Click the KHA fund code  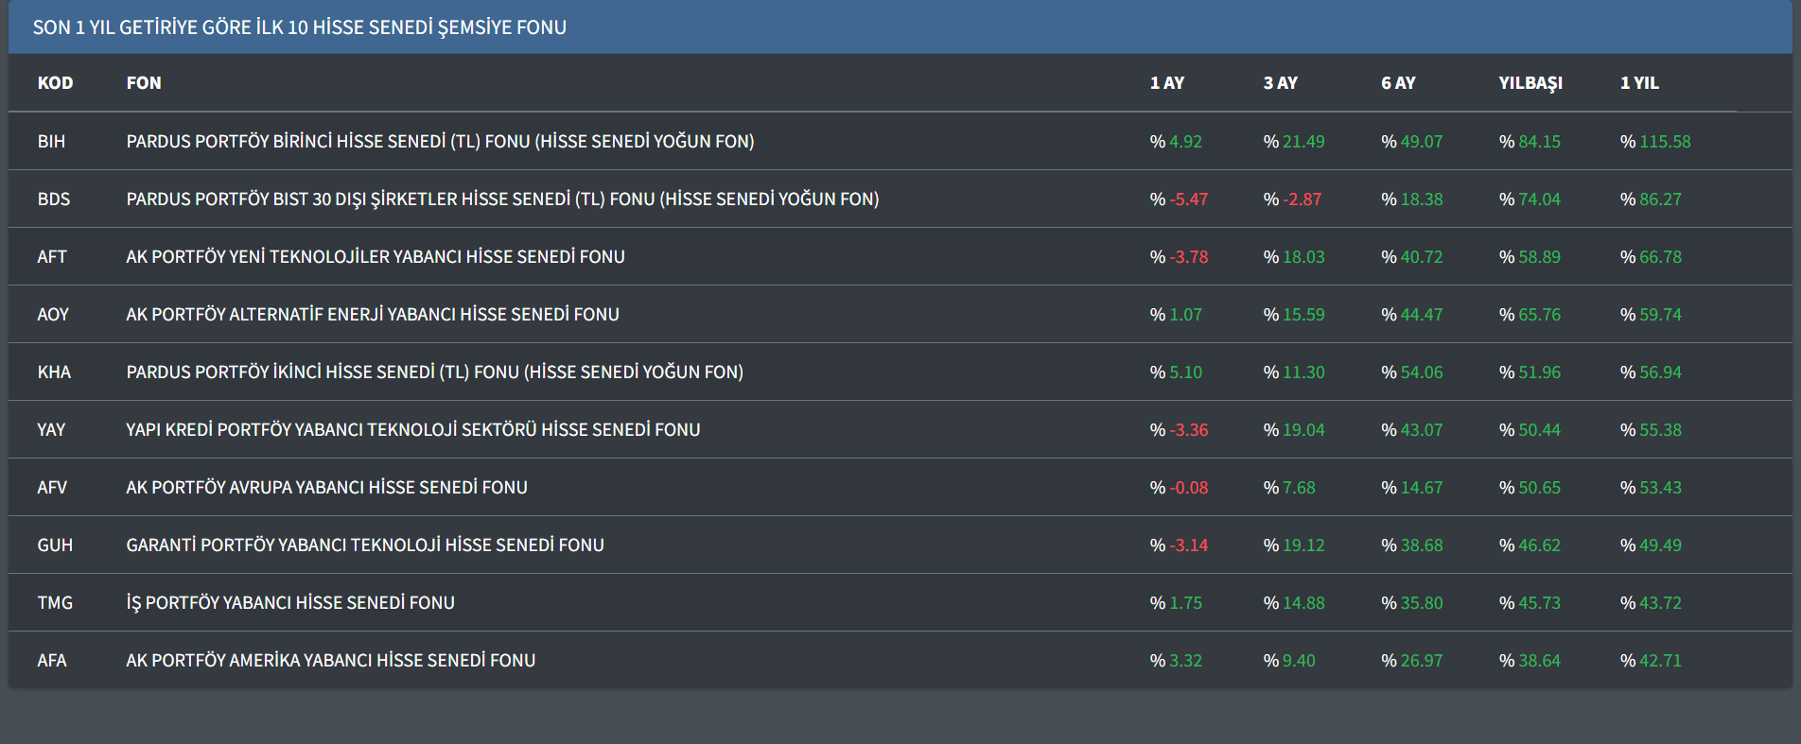point(54,372)
